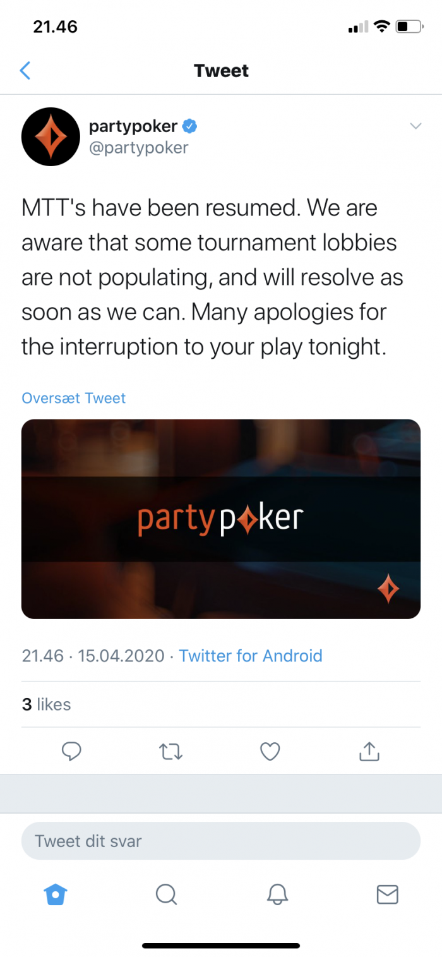Tap the Twitter for Android source link

[251, 656]
